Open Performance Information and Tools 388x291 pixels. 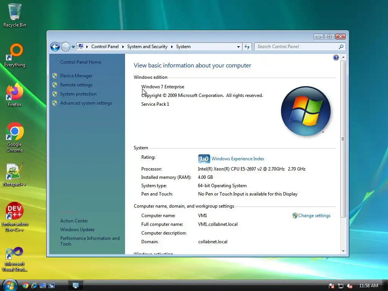[x=90, y=241]
